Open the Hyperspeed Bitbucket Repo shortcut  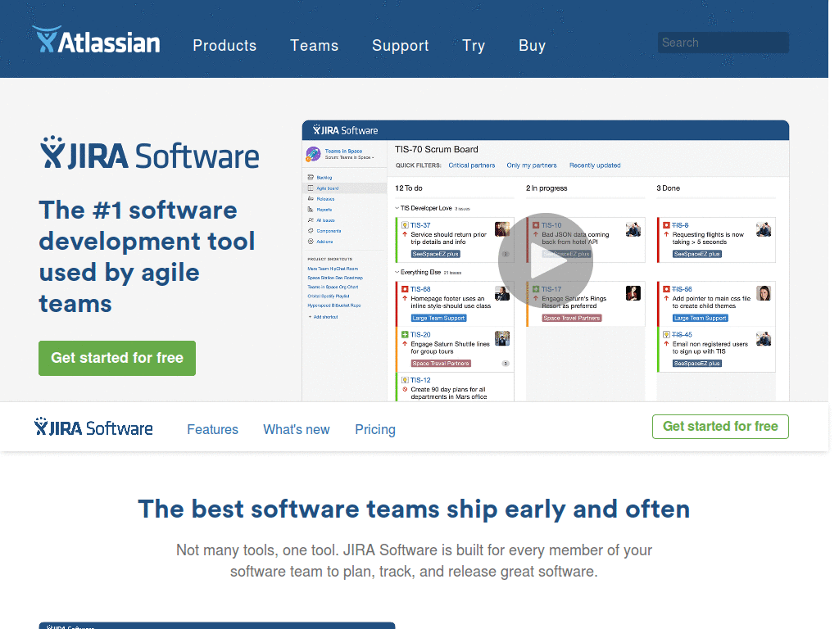pyautogui.click(x=334, y=305)
